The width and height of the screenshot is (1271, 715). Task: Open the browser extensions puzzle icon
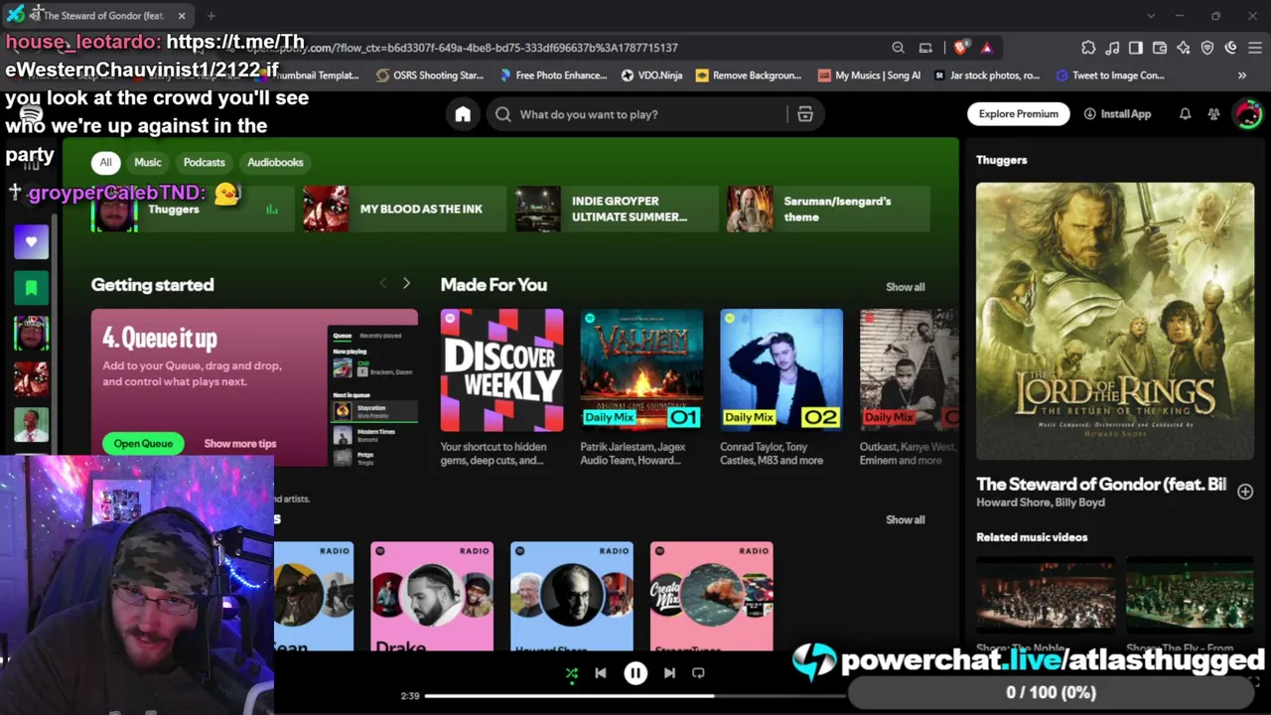coord(1088,48)
